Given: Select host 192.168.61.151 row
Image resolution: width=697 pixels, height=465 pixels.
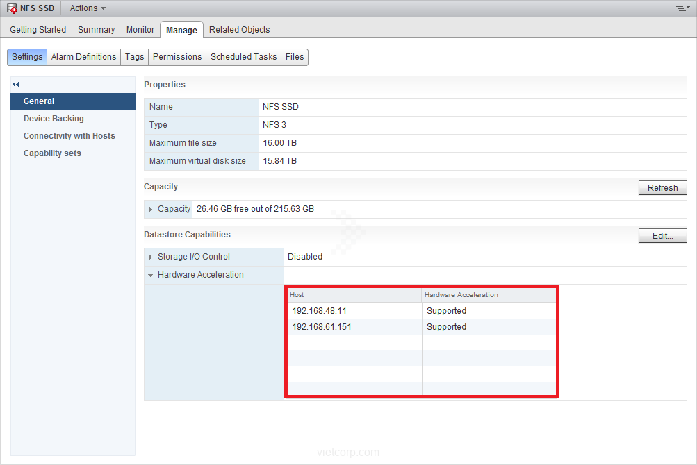Looking at the screenshot, I should pyautogui.click(x=322, y=327).
